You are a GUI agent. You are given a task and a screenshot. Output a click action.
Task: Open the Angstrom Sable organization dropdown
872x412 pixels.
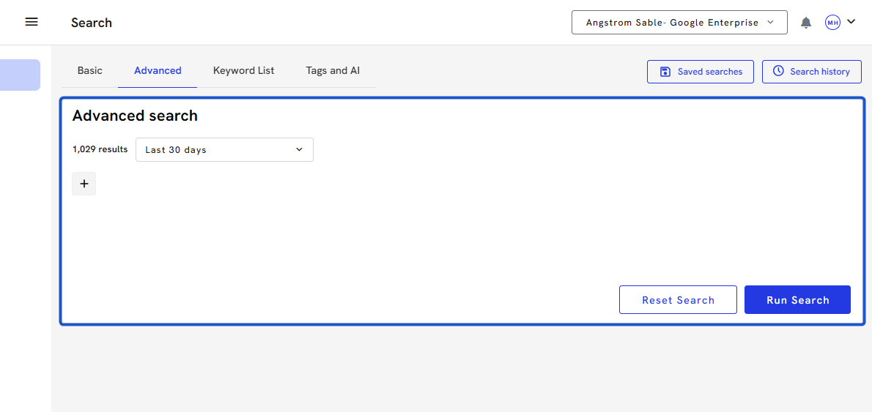tap(679, 23)
